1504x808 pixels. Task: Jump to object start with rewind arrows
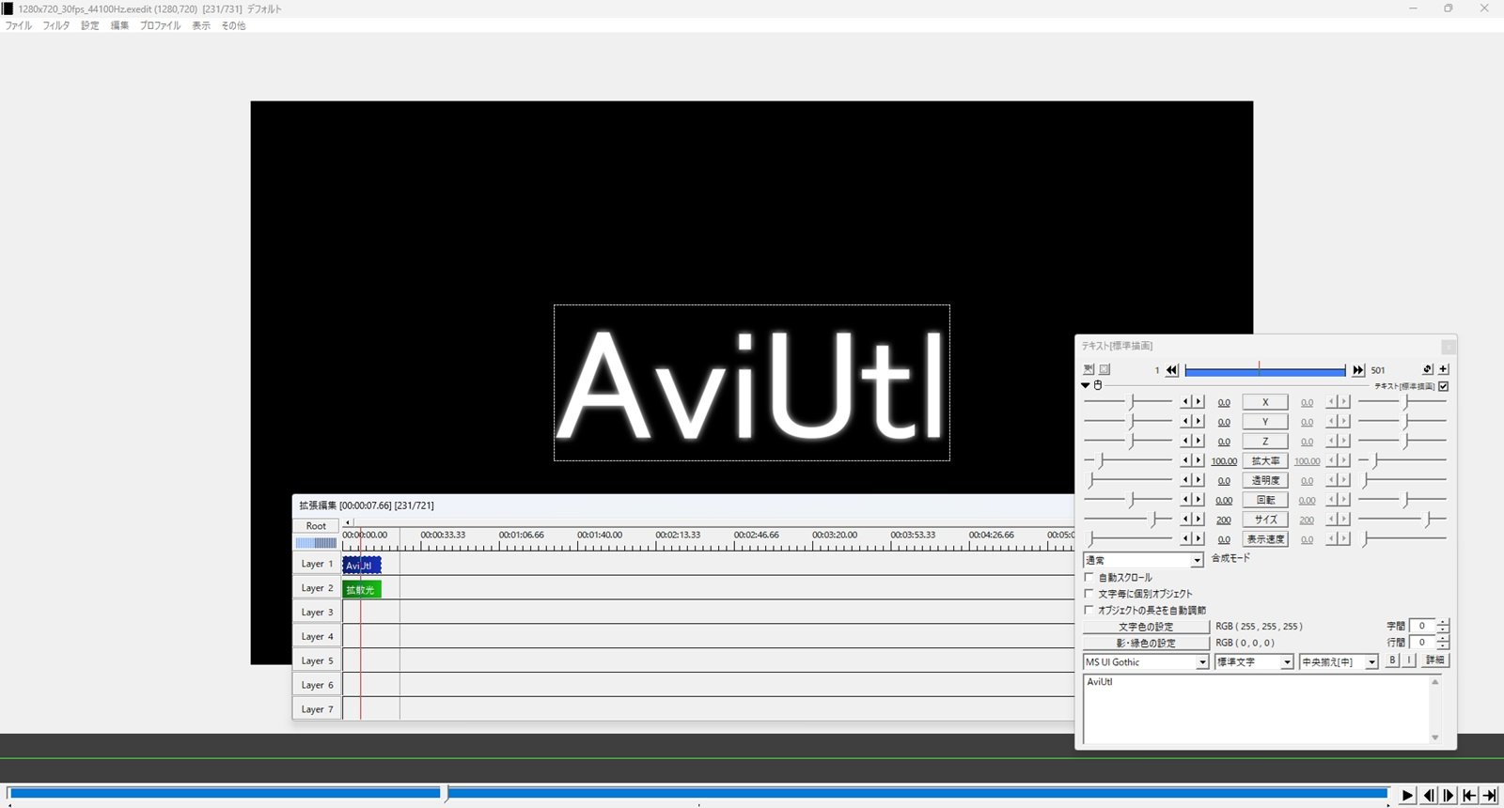(x=1171, y=370)
